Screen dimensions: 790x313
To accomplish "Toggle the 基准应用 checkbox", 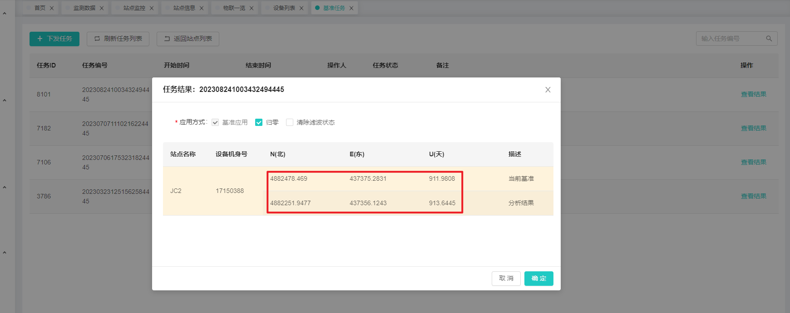I will (x=215, y=122).
